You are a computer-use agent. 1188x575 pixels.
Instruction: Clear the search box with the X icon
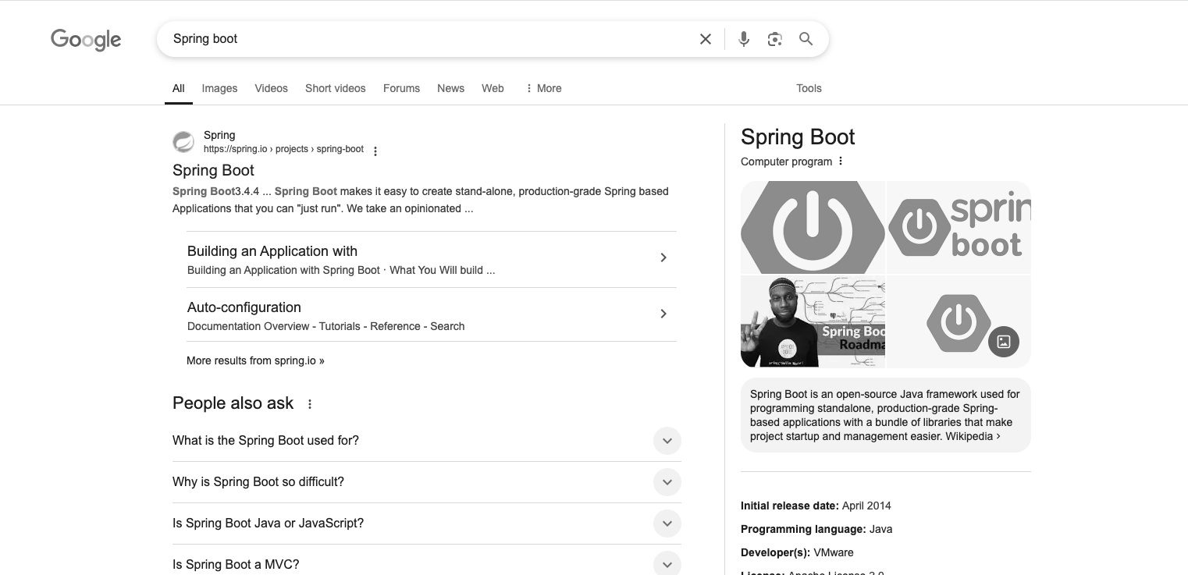[706, 39]
